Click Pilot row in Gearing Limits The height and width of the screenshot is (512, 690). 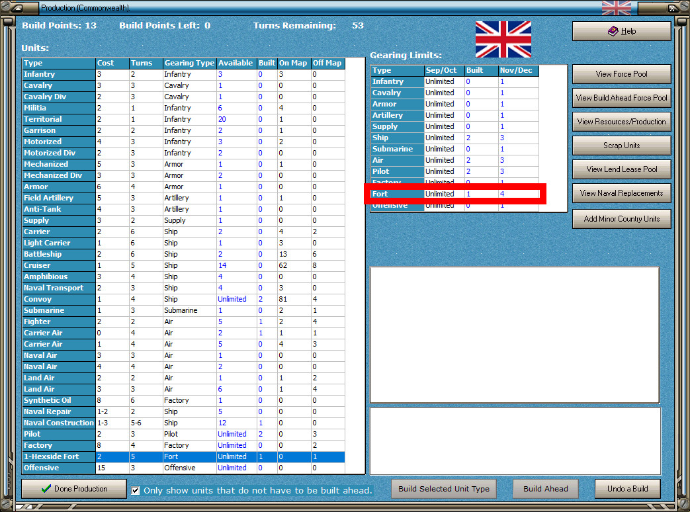[455, 171]
